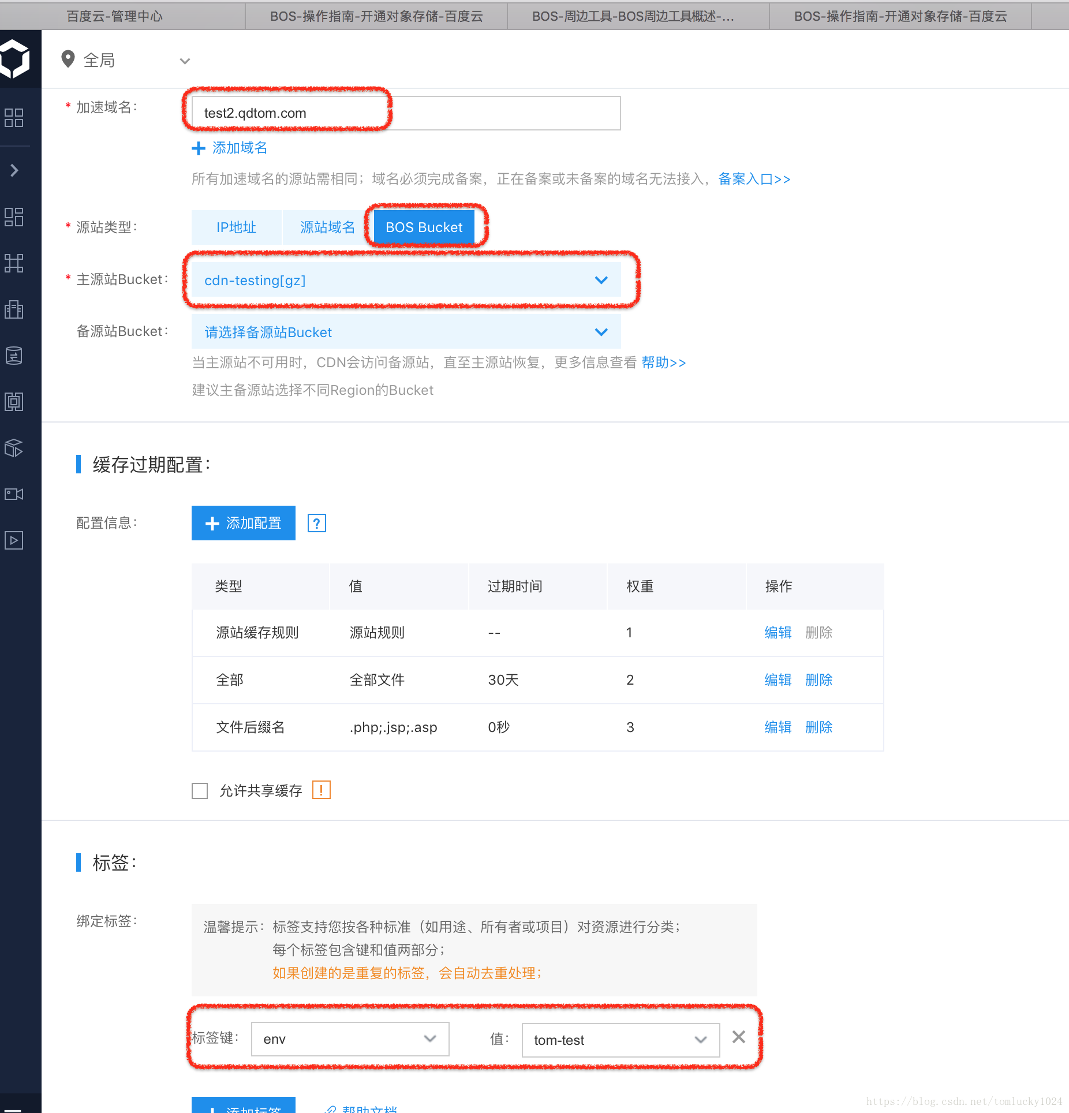Open the 请选择备源站Bucket dropdown
1069x1113 pixels.
pos(406,332)
